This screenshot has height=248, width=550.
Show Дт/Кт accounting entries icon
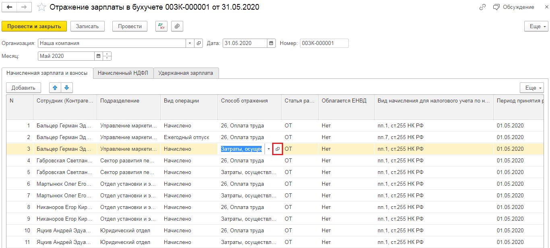[161, 26]
